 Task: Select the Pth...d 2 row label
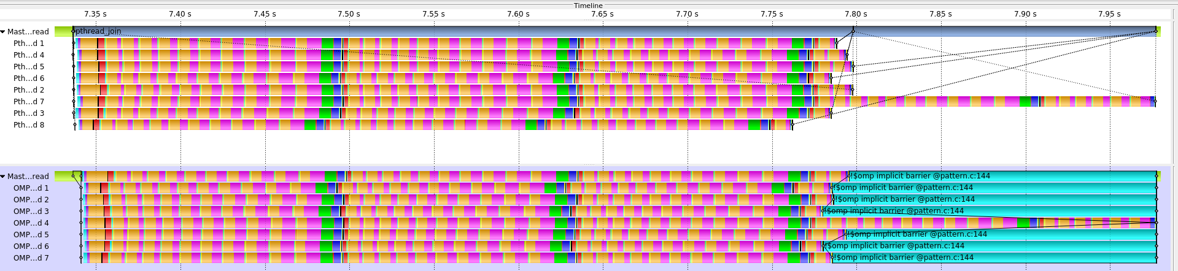point(29,90)
